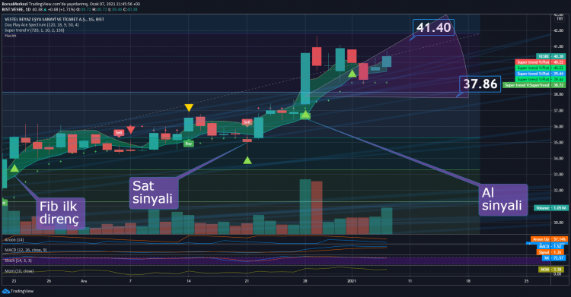This screenshot has height=297, width=571.
Task: Click the Al sinyali annotation box
Action: coord(503,200)
